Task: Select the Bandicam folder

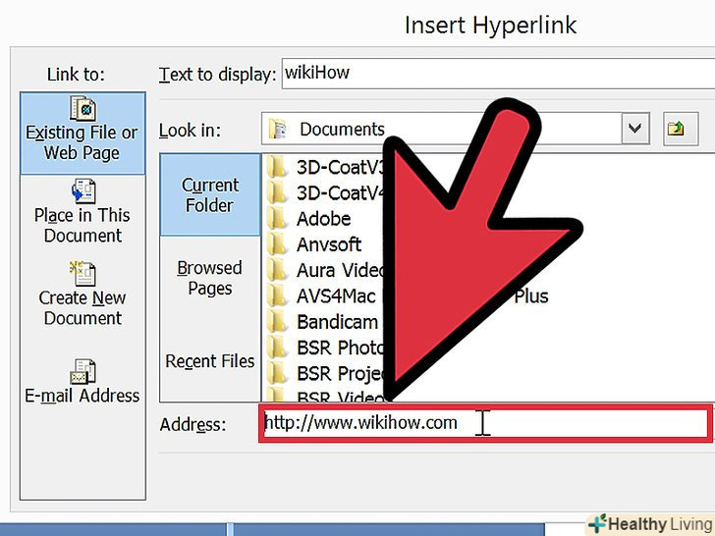Action: (x=323, y=322)
